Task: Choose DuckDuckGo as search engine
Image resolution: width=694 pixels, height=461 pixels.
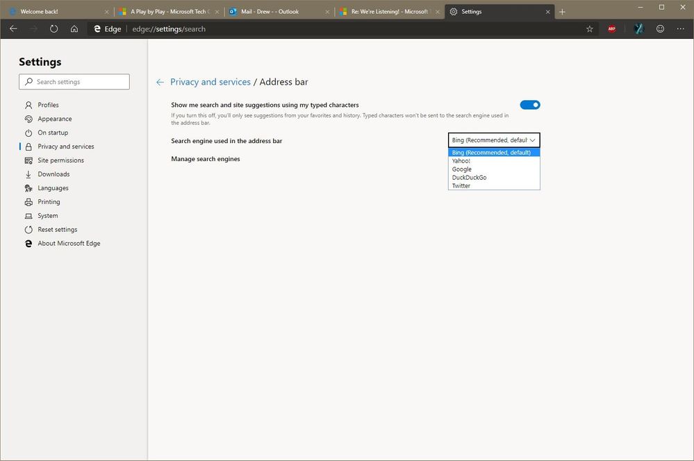Action: (x=494, y=178)
